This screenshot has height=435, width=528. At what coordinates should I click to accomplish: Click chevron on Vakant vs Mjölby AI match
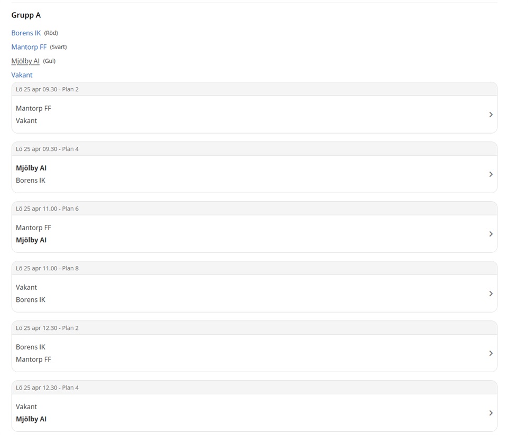tap(491, 413)
